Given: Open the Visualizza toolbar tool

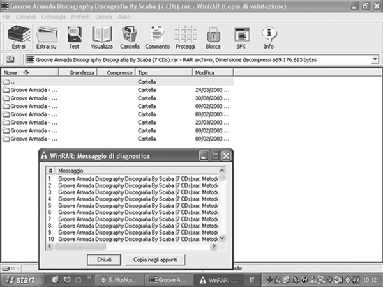Looking at the screenshot, I should 102,37.
